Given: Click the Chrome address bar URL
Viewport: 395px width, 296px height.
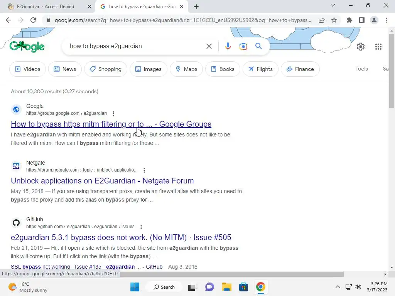Looking at the screenshot, I should click(x=183, y=20).
